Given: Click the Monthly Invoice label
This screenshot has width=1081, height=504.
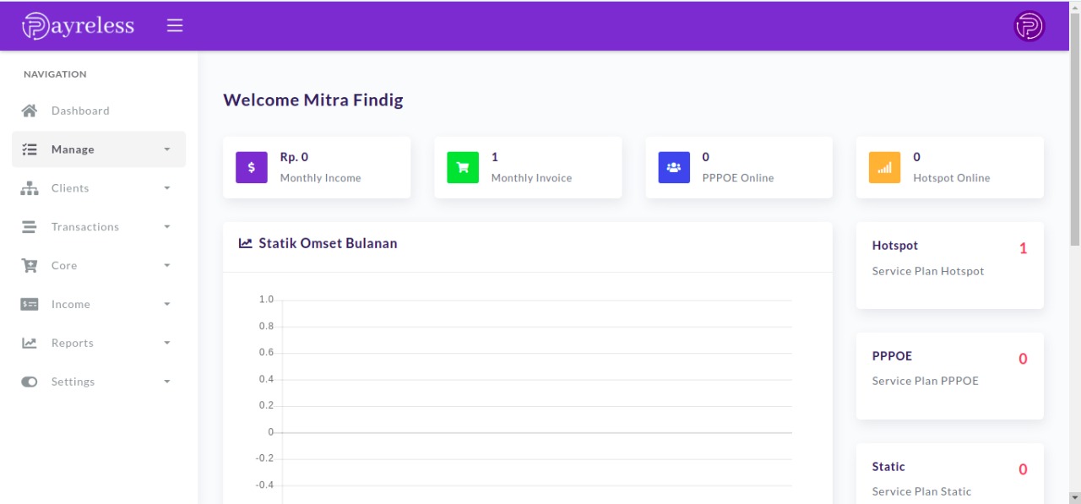Looking at the screenshot, I should [532, 178].
